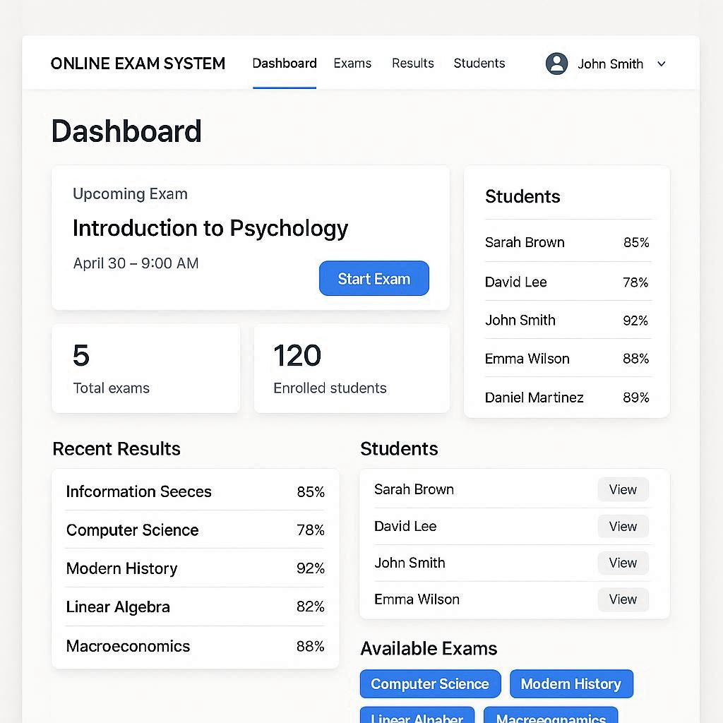Expand the John Smith account dropdown chevron

662,64
